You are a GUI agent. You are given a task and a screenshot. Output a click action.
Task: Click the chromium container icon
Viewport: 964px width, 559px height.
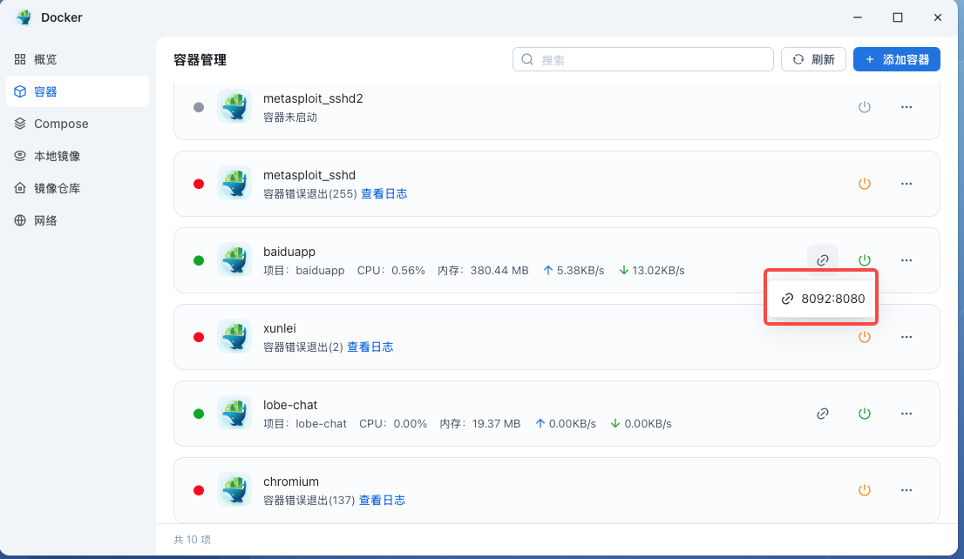point(234,489)
